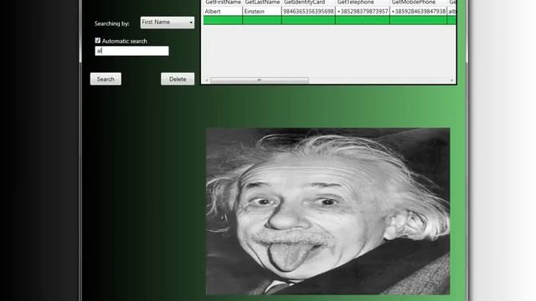Screen dimensions: 536x301
Task: Sort by GetMobilePhone column header
Action: click(x=419, y=3)
